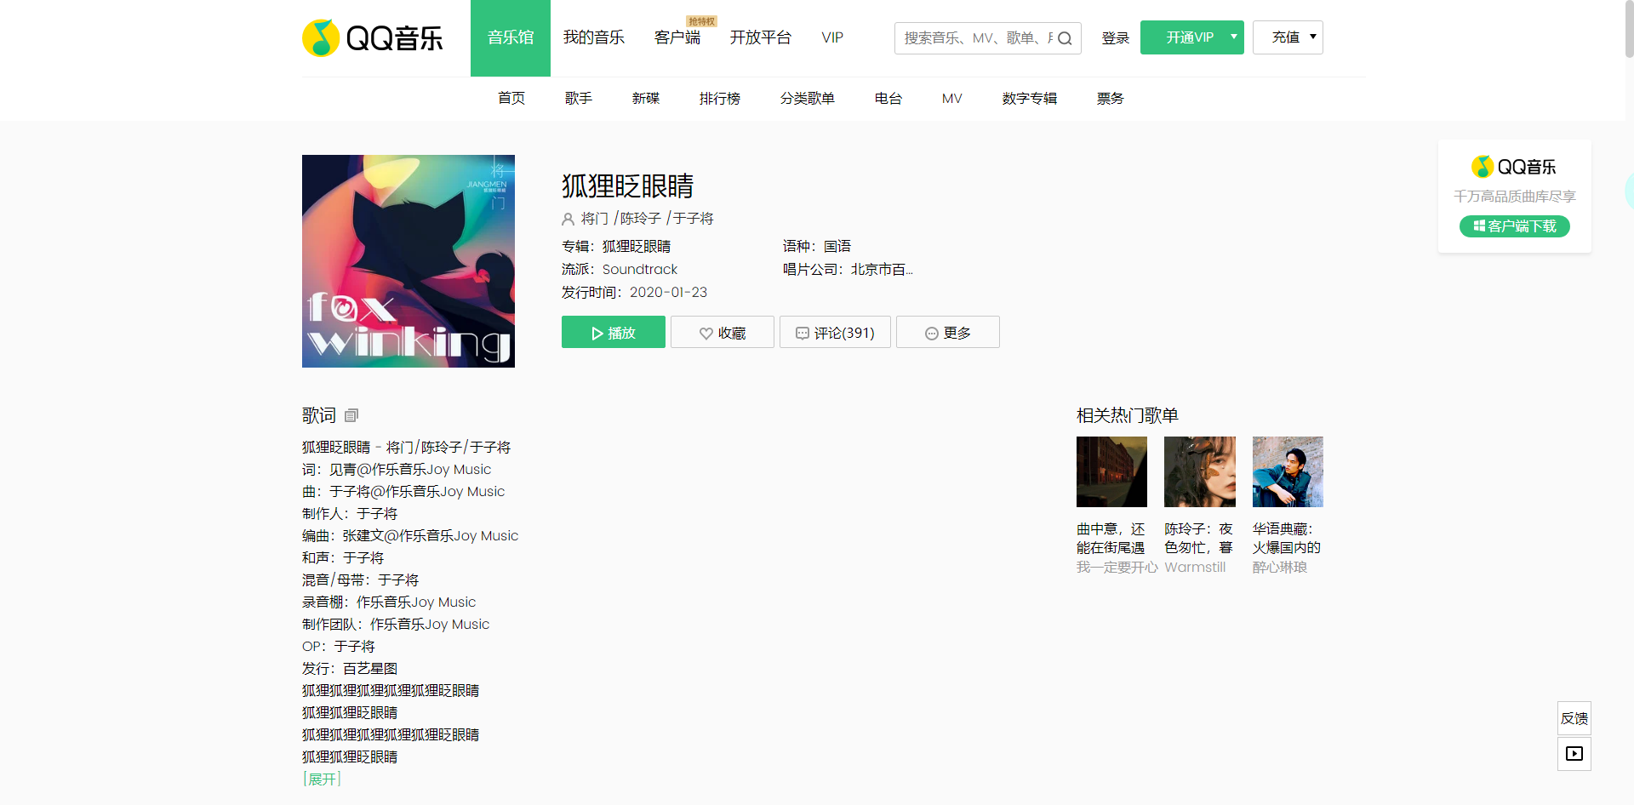Click the search magnifier icon
Image resolution: width=1634 pixels, height=805 pixels.
tap(1065, 38)
